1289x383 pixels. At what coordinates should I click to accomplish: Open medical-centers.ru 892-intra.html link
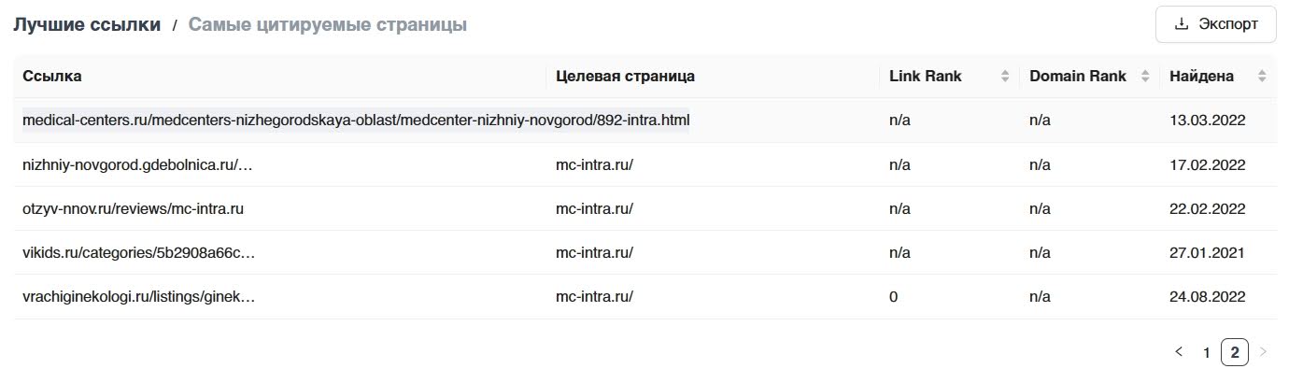click(356, 121)
